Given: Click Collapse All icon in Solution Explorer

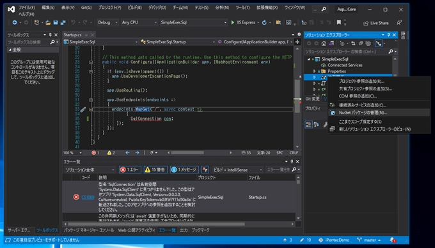Looking at the screenshot, I should (x=361, y=43).
